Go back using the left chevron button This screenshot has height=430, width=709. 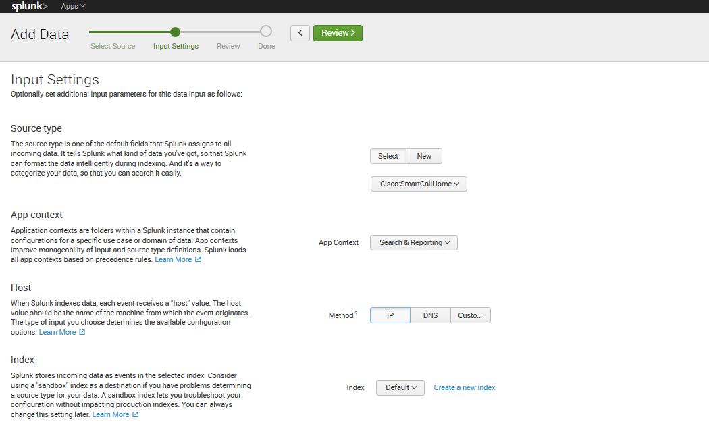click(300, 33)
